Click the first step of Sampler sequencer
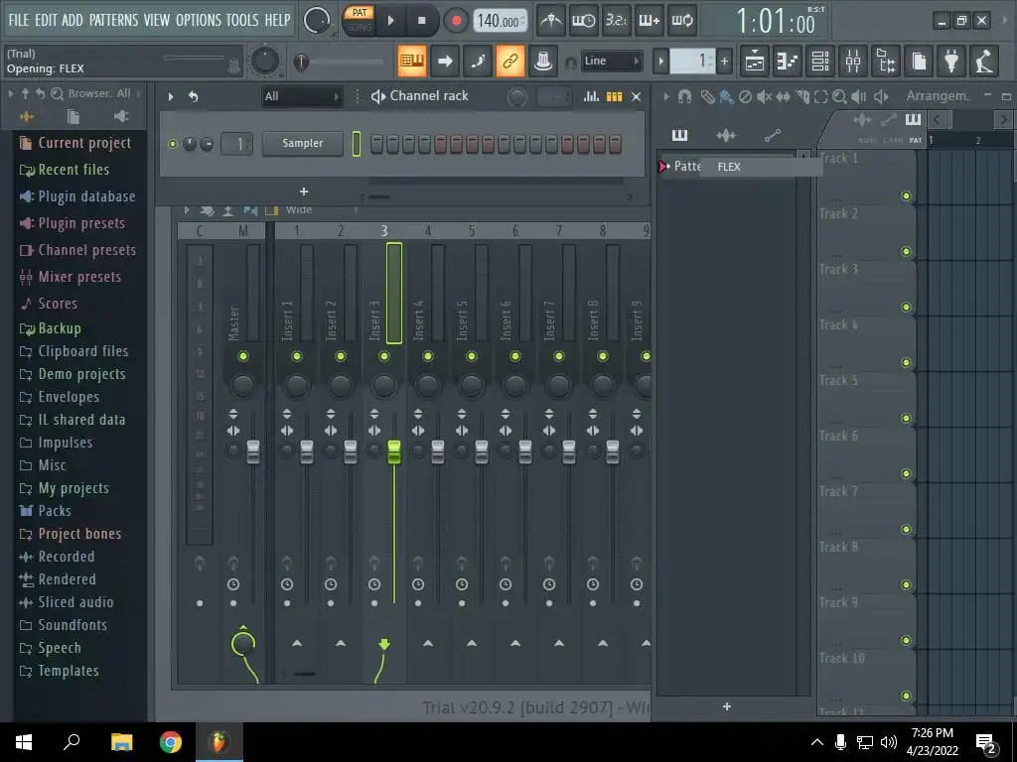 tap(376, 144)
